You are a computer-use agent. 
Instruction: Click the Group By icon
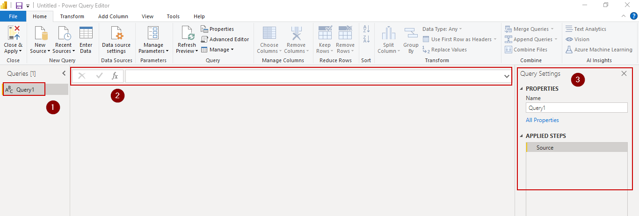coord(411,33)
